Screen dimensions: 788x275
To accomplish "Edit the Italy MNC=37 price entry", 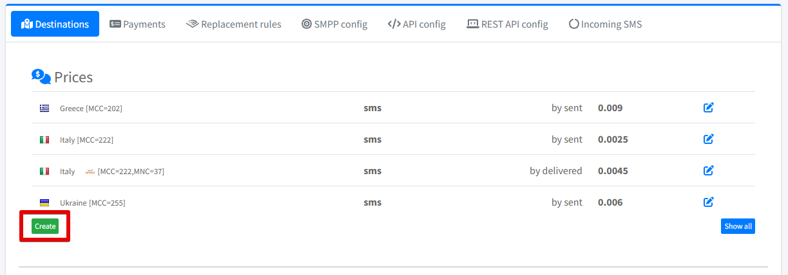I will click(x=708, y=171).
